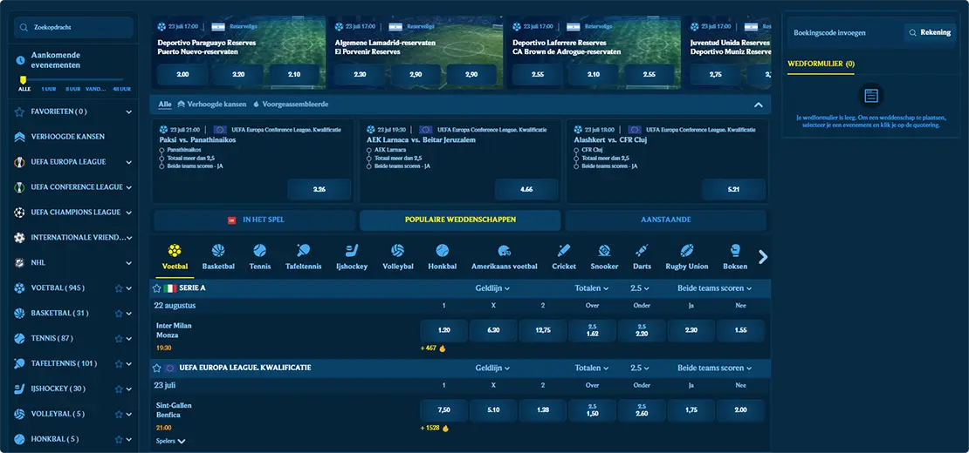Open the Boksen sport icon
This screenshot has width=969, height=453.
(735, 257)
